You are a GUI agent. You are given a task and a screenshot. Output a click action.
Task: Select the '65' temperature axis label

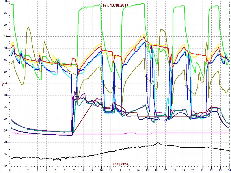click(5, 37)
